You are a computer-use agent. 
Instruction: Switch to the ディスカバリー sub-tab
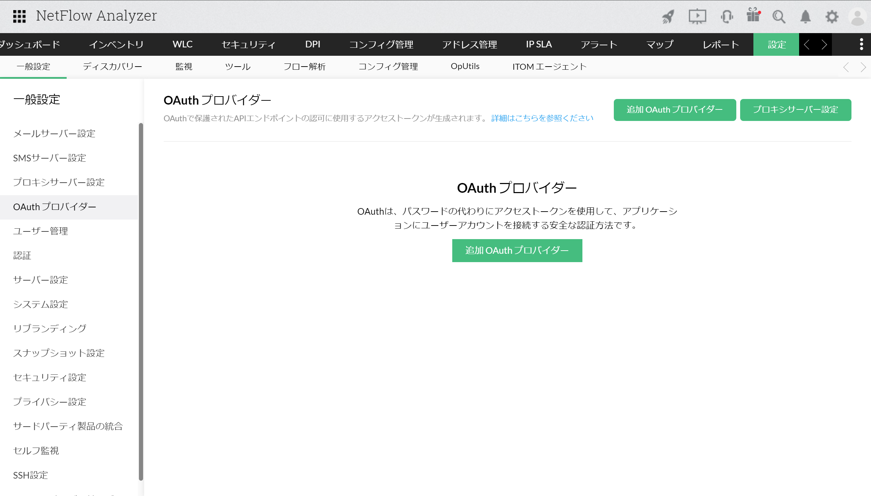112,67
